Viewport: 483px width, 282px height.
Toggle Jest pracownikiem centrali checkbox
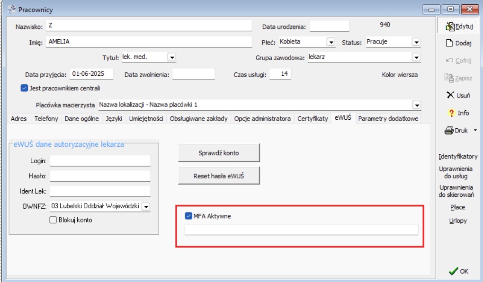click(24, 88)
